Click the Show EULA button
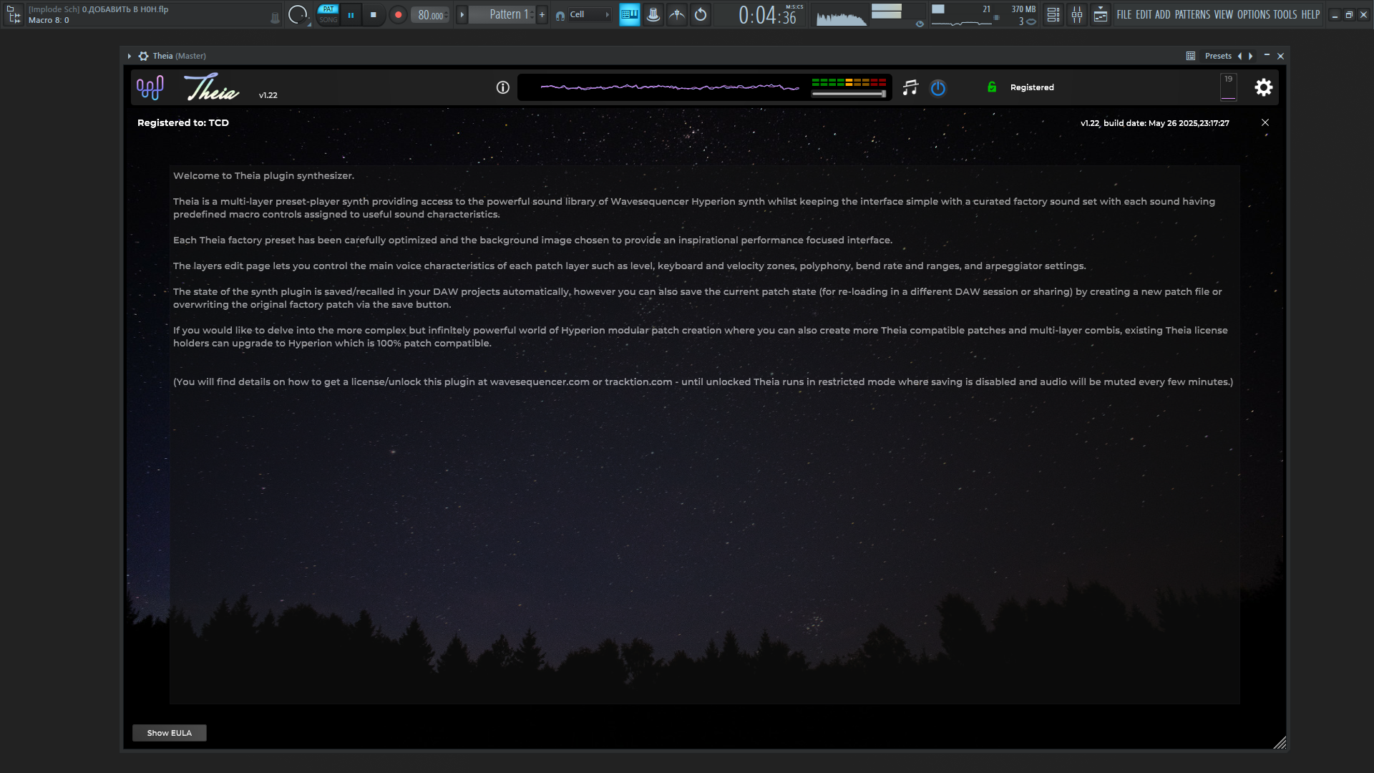This screenshot has height=773, width=1374. [x=170, y=733]
